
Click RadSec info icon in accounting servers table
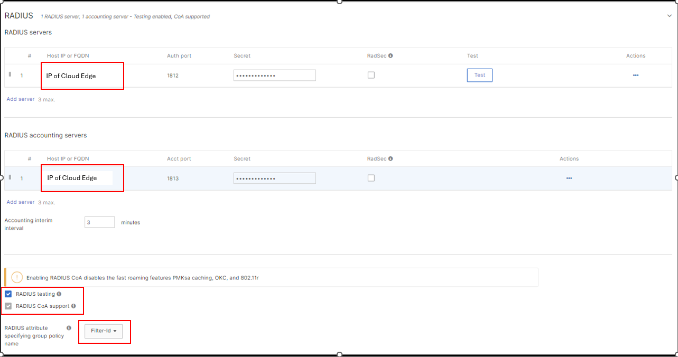click(x=391, y=158)
